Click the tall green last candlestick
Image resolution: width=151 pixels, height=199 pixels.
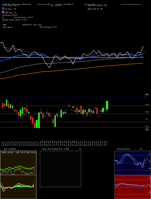tap(107, 105)
